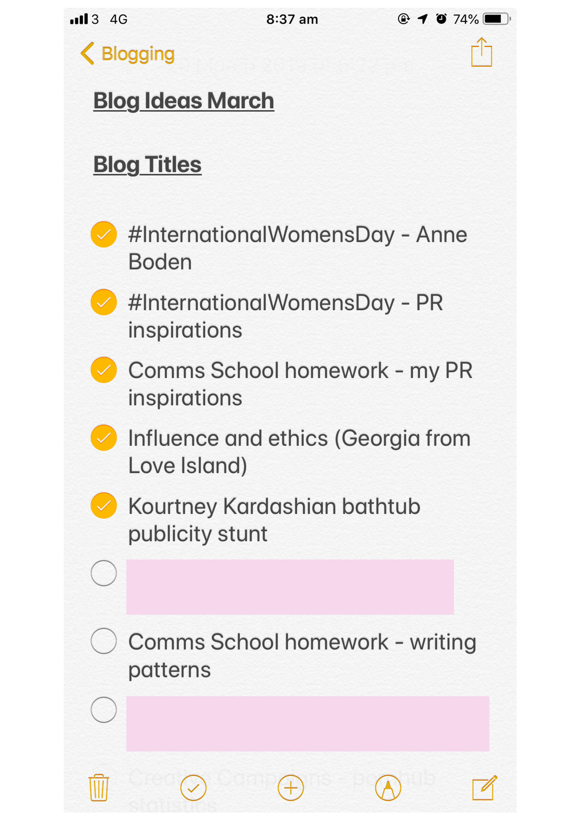Screen dimensions: 580x820
Task: Check off Comms School writing patterns
Action: pyautogui.click(x=104, y=641)
